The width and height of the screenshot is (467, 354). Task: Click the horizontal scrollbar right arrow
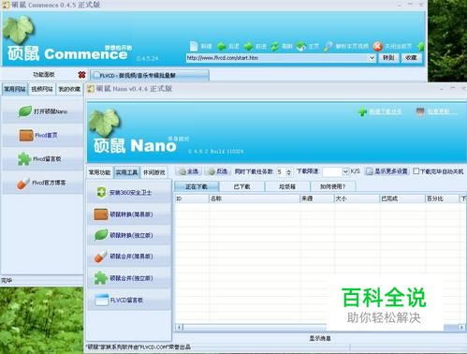pos(461,327)
